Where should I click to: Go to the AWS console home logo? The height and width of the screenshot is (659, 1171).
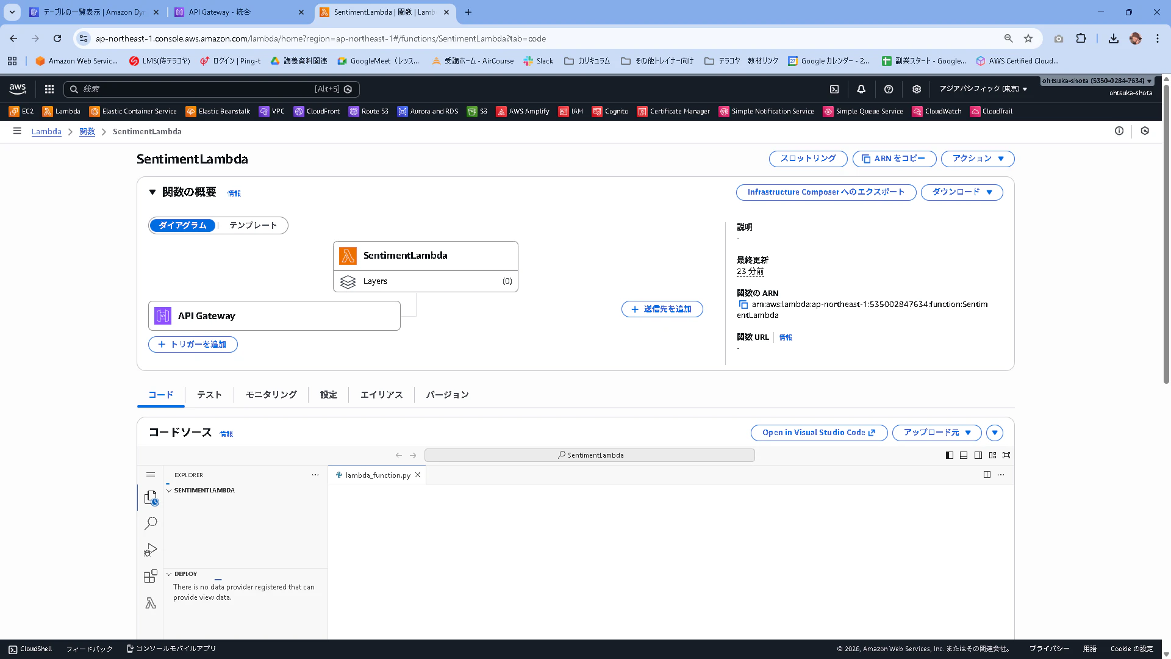pos(18,89)
